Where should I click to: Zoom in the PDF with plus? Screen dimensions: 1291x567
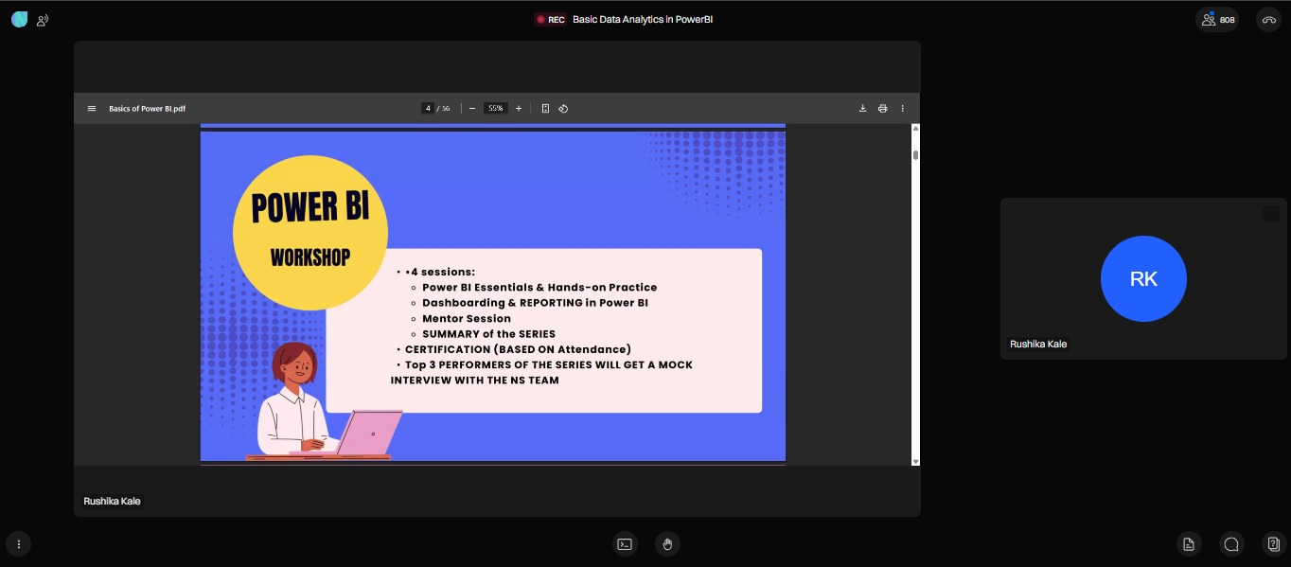pyautogui.click(x=519, y=109)
